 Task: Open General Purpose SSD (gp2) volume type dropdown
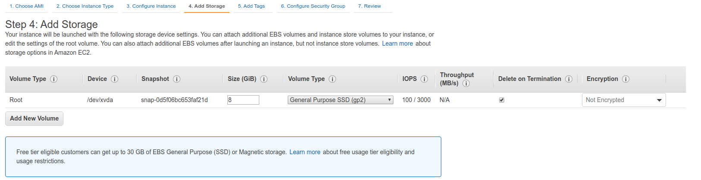(x=340, y=100)
